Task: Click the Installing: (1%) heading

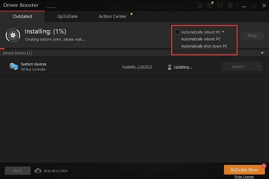Action: tap(45, 32)
